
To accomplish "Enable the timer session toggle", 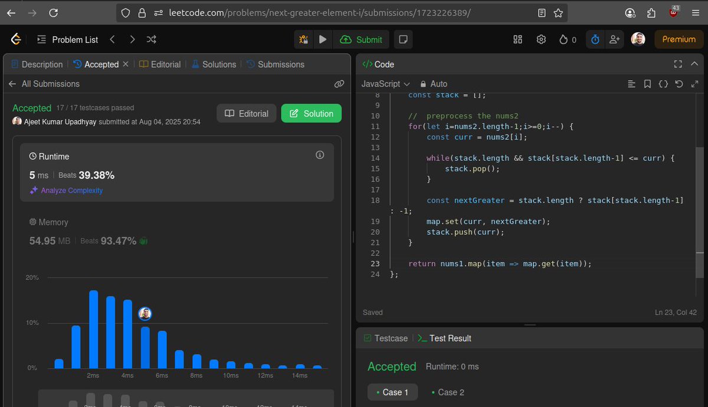I will (x=595, y=39).
